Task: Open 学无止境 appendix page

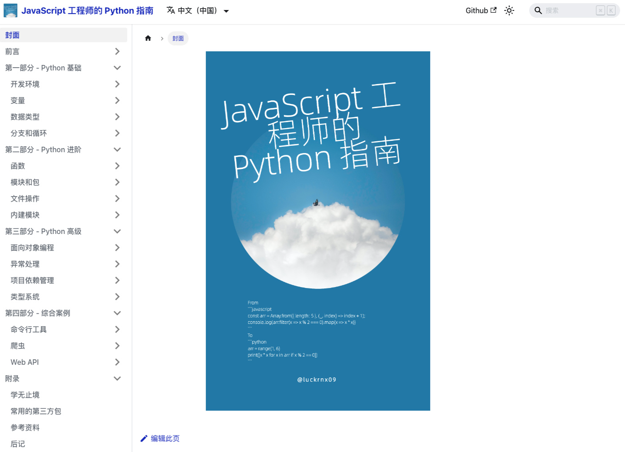Action: click(x=25, y=395)
